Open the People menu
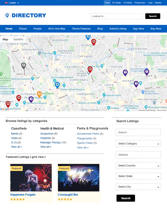Viewport: 167px width, 209px height. (x=38, y=29)
